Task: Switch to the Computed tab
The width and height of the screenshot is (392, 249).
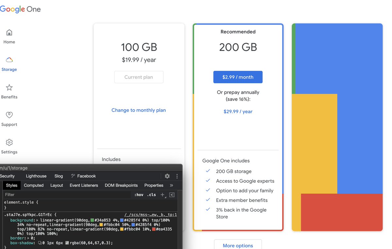Action: [x=34, y=185]
